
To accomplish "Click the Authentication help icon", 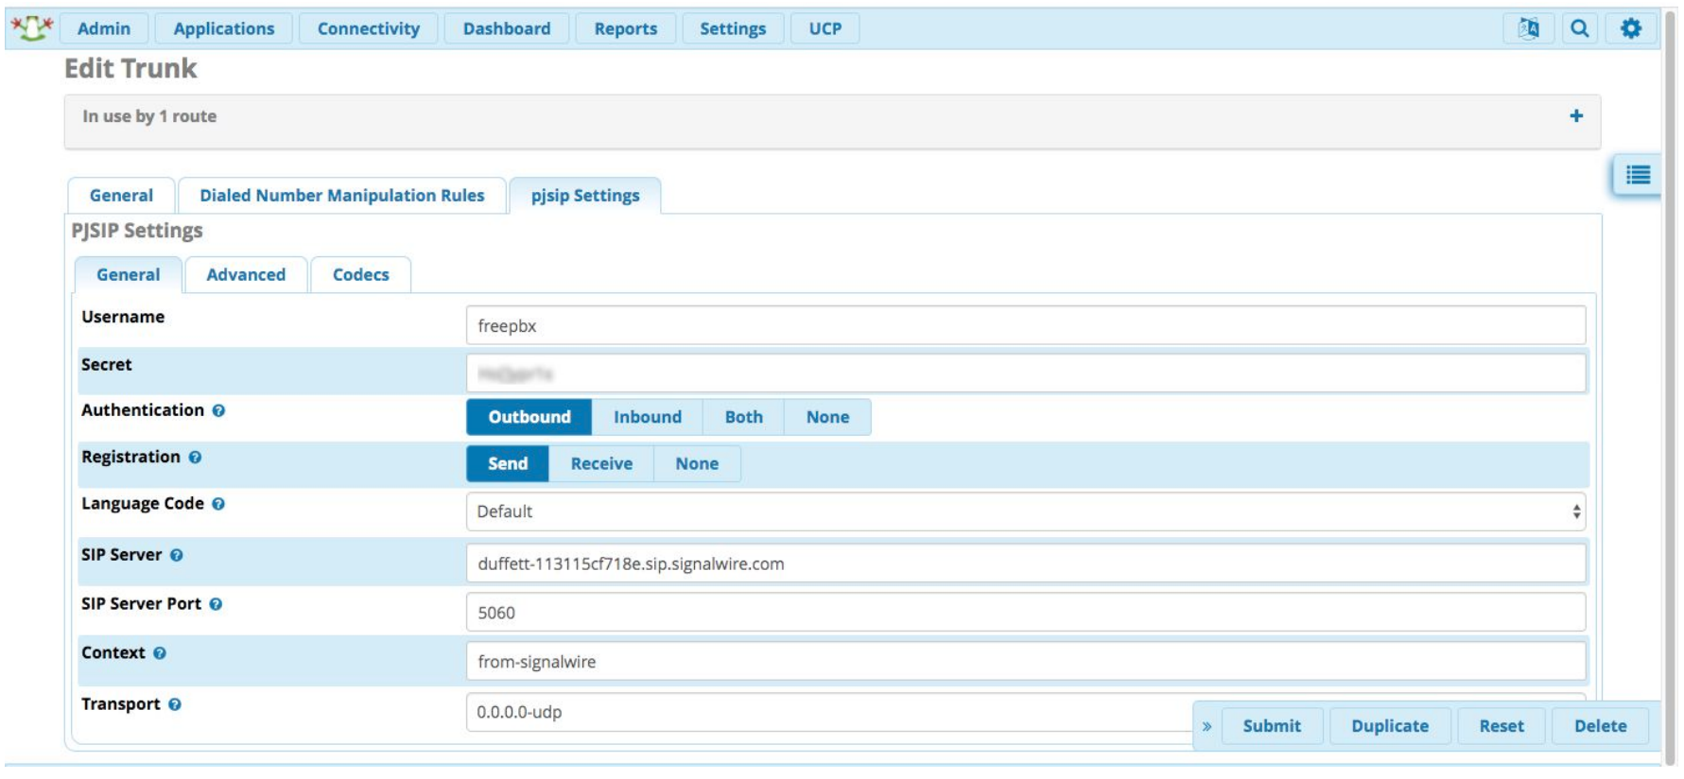I will click(x=218, y=410).
